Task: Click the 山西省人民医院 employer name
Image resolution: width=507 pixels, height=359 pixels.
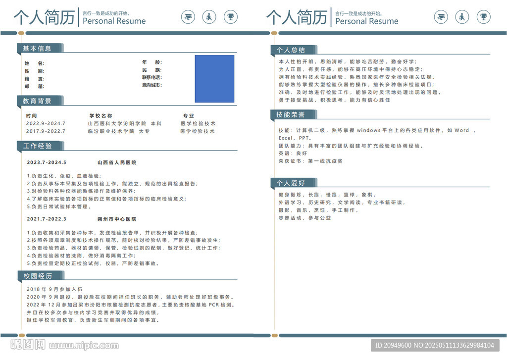Action: [117, 162]
